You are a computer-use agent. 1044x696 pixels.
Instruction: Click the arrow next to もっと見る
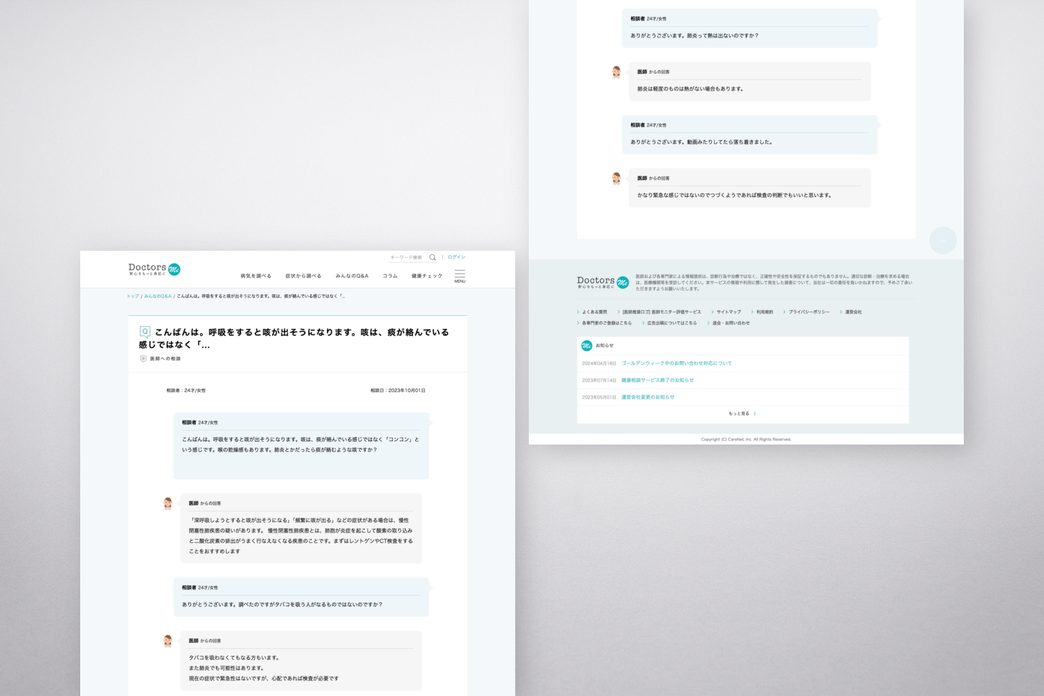pyautogui.click(x=754, y=413)
